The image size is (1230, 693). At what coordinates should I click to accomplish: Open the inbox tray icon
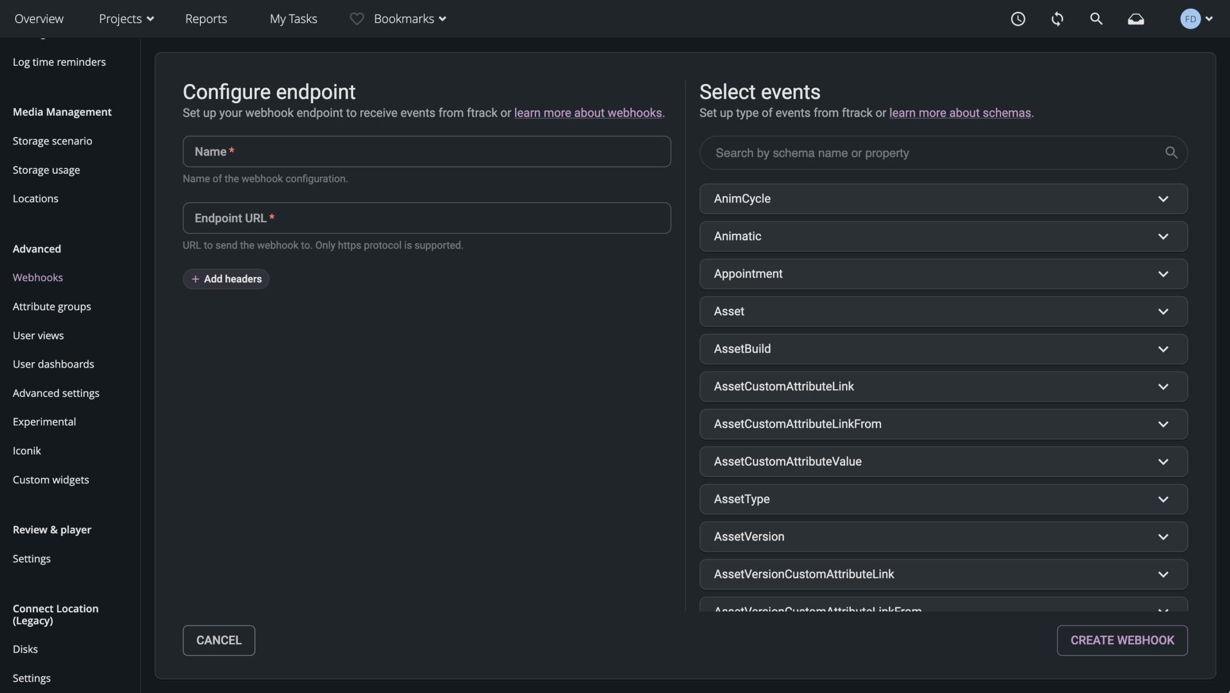click(1136, 19)
